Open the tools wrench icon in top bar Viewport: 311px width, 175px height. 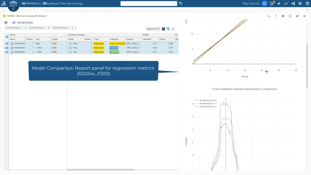point(300,4)
